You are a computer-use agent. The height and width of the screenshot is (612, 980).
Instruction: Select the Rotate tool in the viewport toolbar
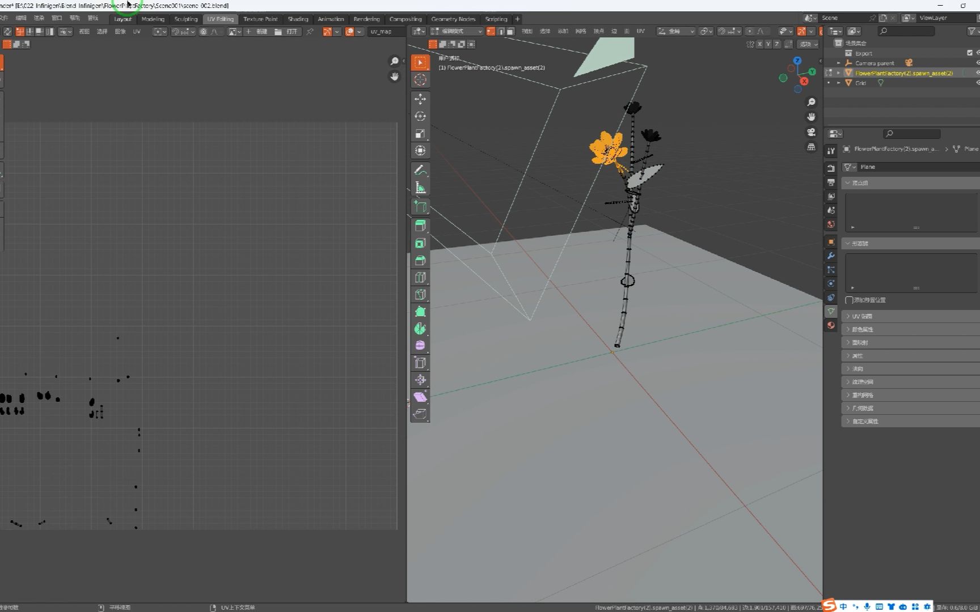[420, 116]
